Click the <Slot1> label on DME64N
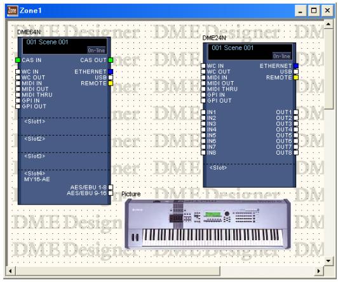Image resolution: width=338 pixels, height=282 pixels. tap(35, 122)
